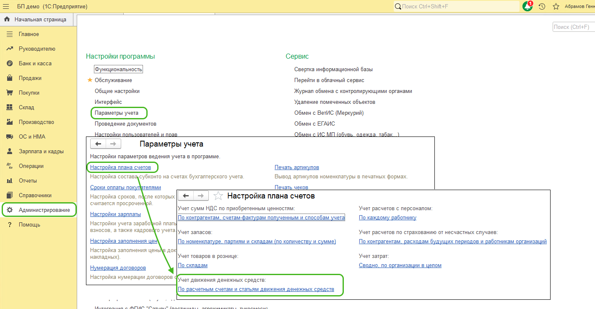Open cash flow accounting link По расчетным счетам
This screenshot has width=595, height=309.
click(x=256, y=289)
